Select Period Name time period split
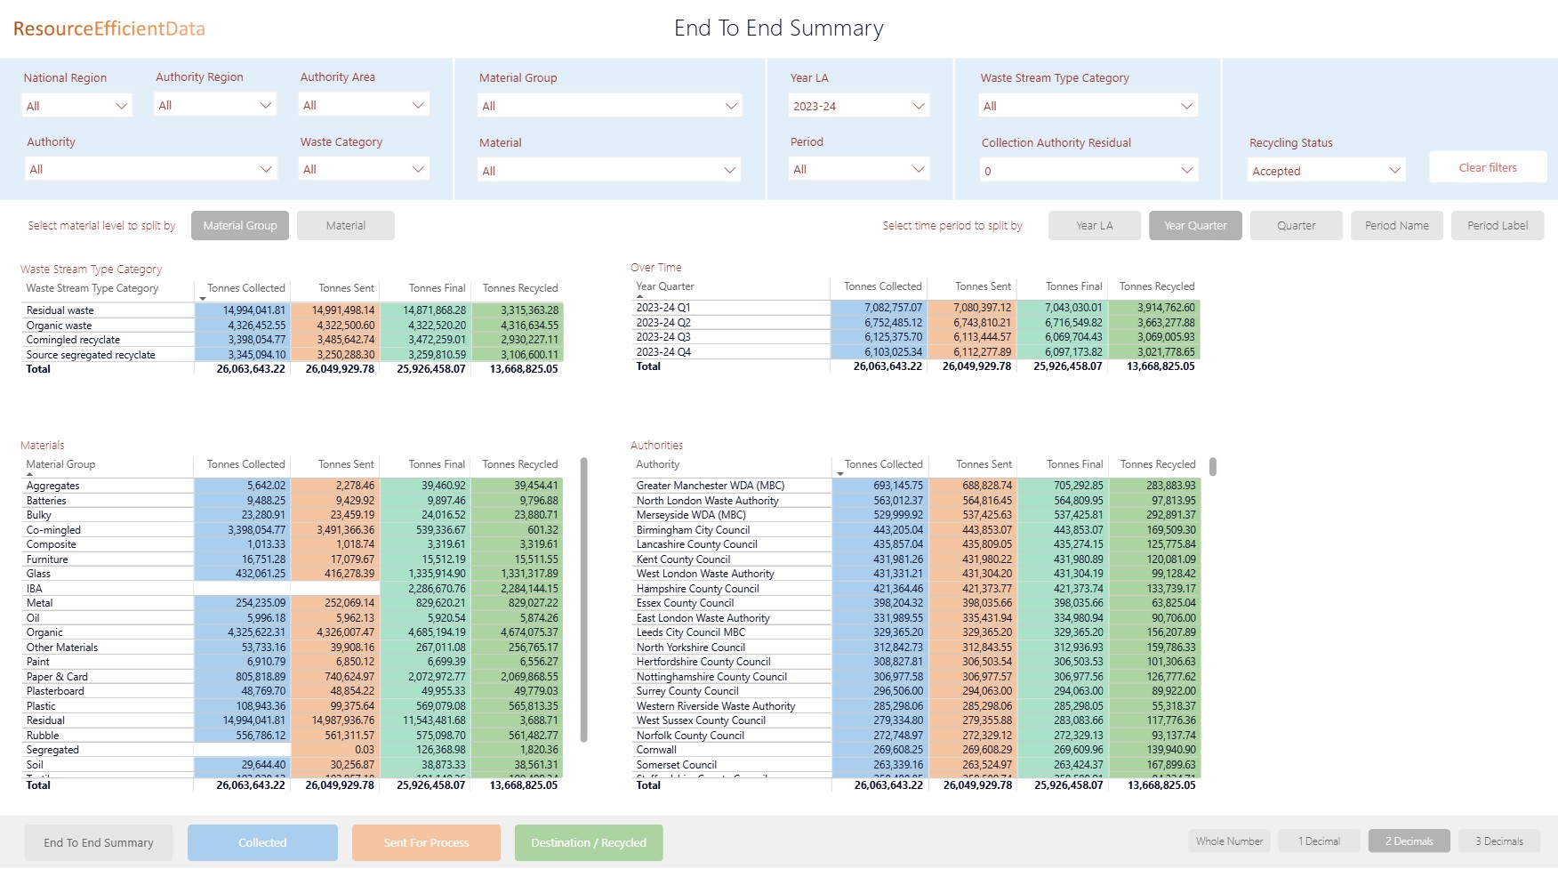Image resolution: width=1558 pixels, height=877 pixels. pyautogui.click(x=1396, y=226)
